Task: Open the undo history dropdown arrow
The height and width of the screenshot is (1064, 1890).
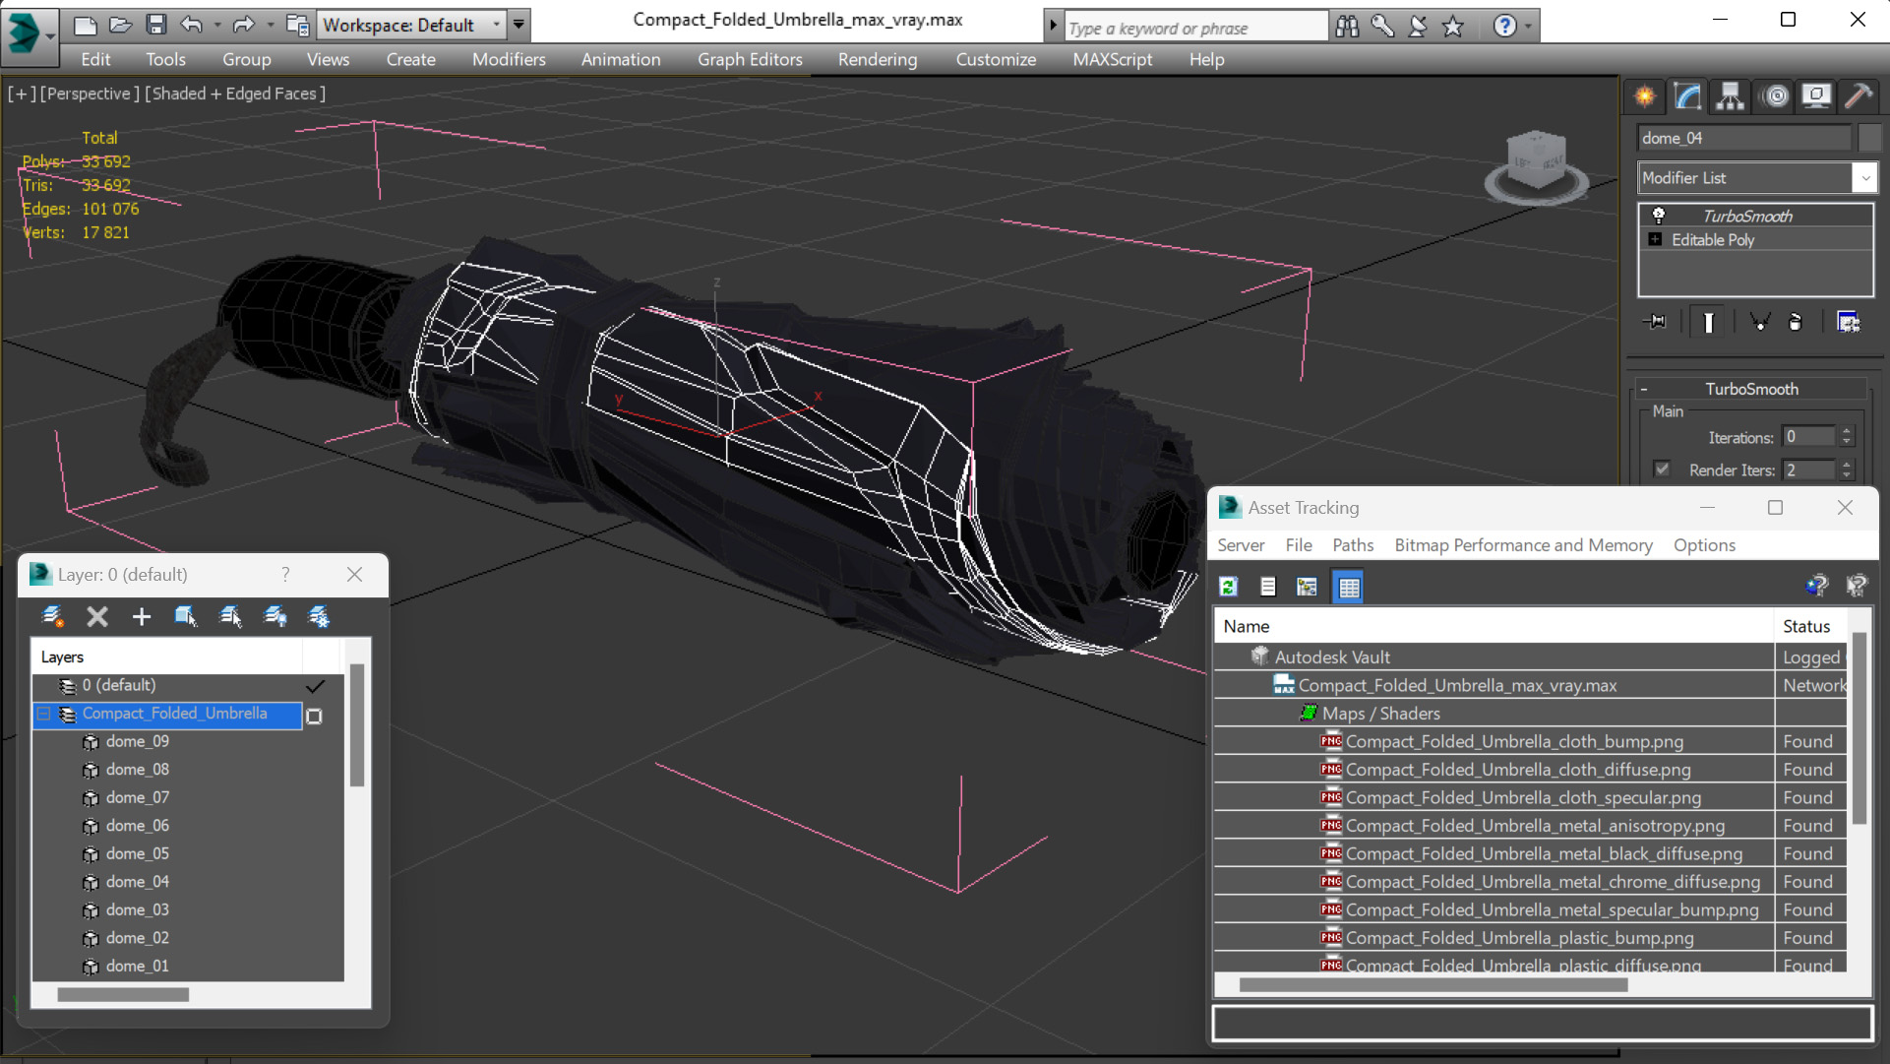Action: (x=216, y=25)
